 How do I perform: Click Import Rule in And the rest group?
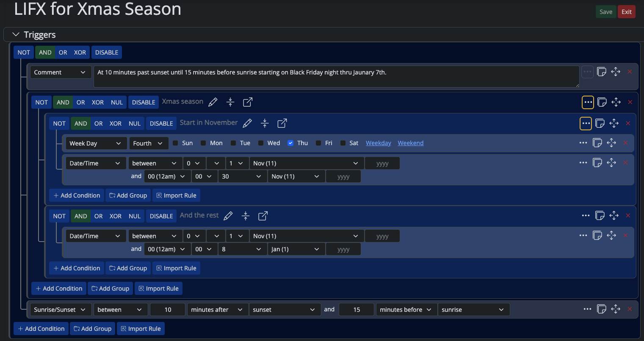coord(176,268)
